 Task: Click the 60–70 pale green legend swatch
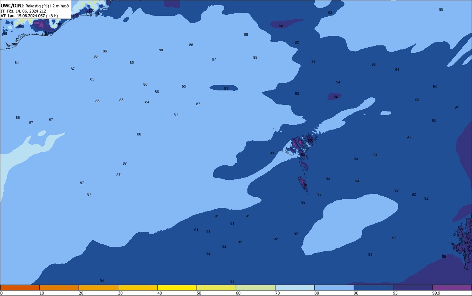256,288
